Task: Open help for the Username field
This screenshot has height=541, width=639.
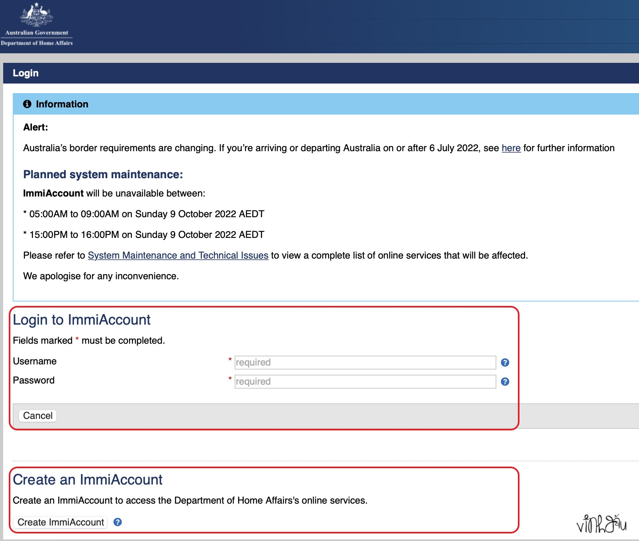Action: coord(505,362)
